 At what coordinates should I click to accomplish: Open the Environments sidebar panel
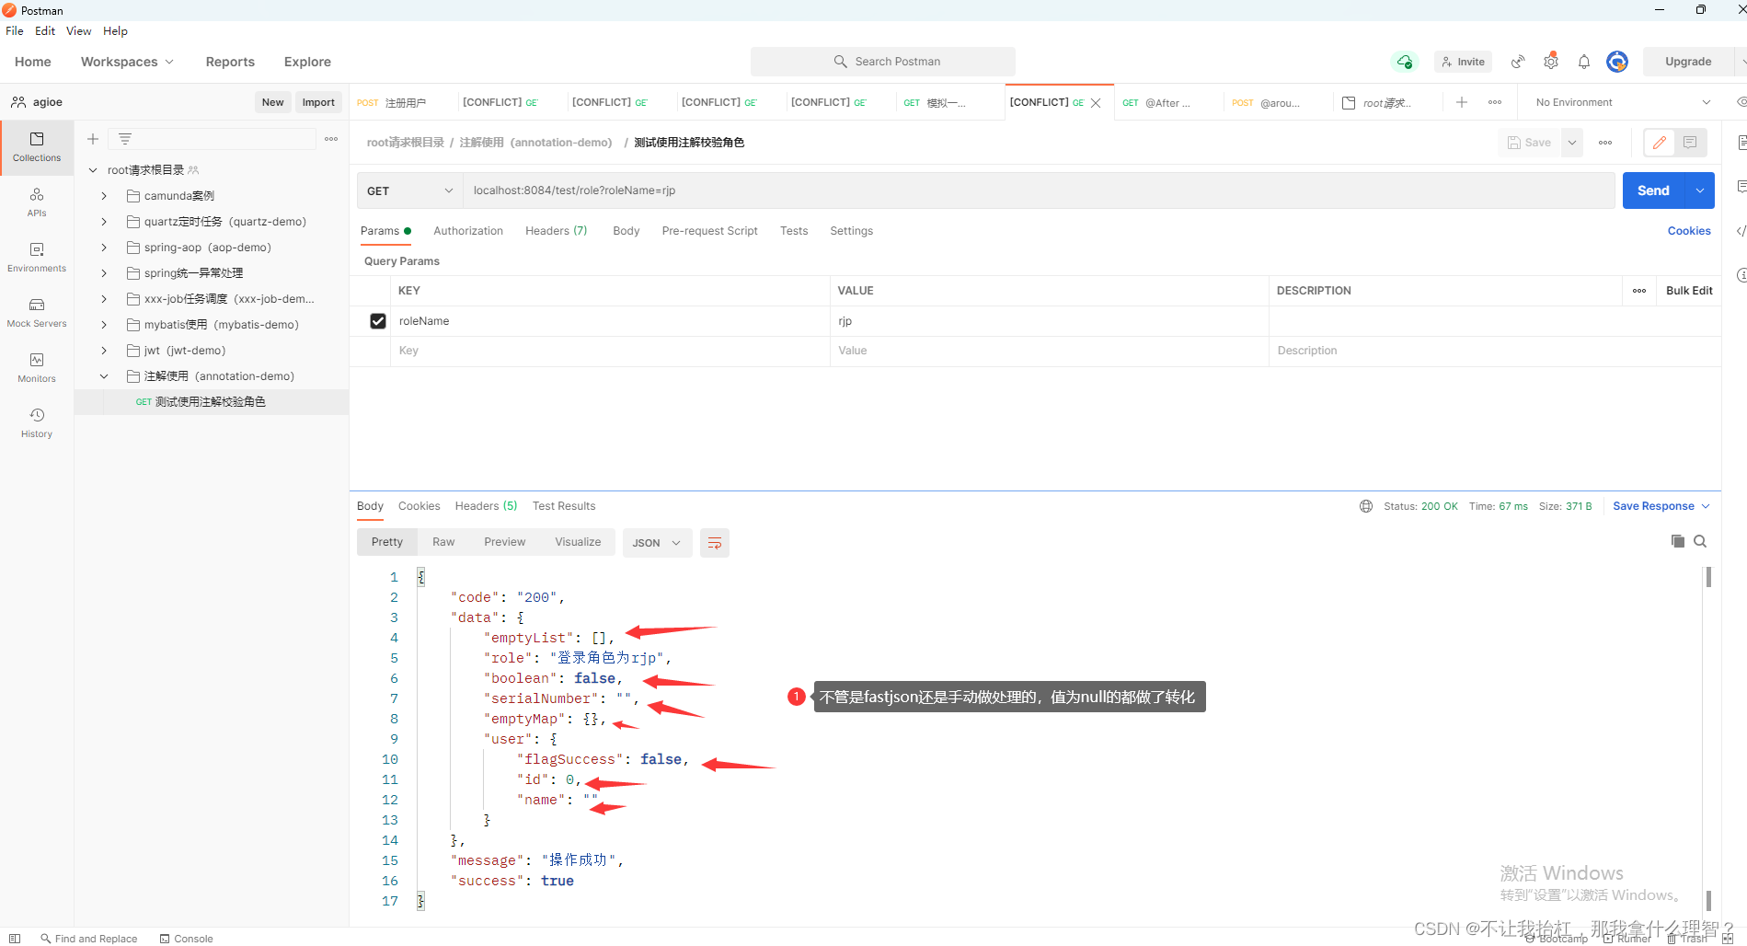point(36,256)
